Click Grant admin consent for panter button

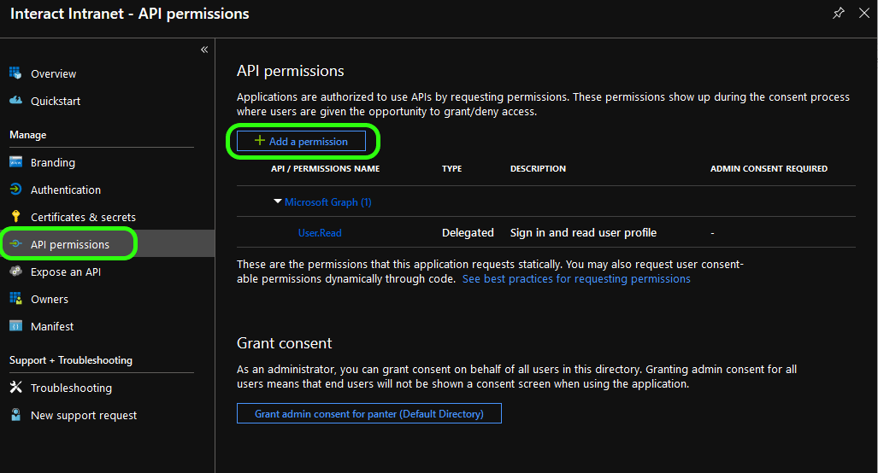point(369,413)
